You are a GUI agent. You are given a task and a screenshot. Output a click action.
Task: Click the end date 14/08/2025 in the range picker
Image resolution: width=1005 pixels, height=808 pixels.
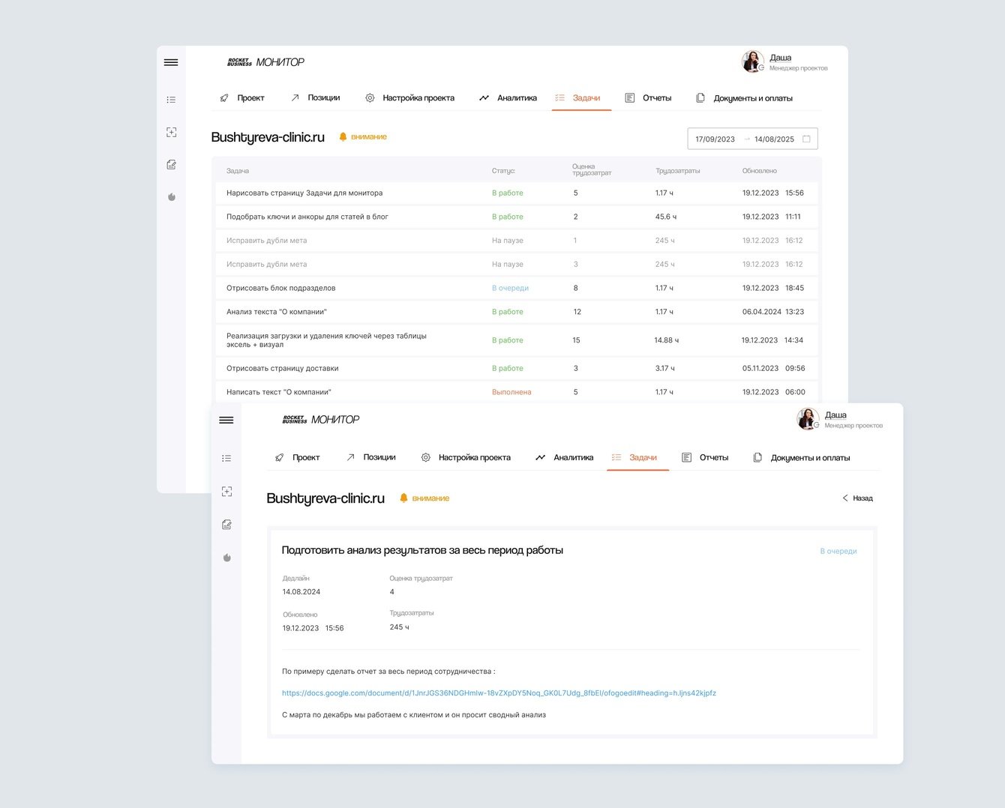pyautogui.click(x=774, y=139)
